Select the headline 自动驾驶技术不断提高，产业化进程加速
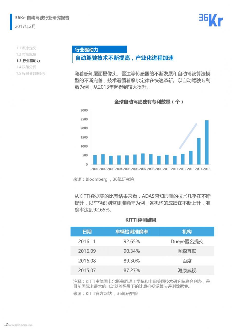Image resolution: width=232 pixels, height=329 pixels. pos(124,58)
